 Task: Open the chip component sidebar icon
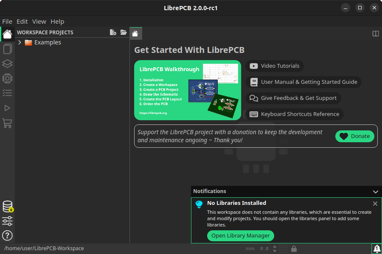(7, 78)
